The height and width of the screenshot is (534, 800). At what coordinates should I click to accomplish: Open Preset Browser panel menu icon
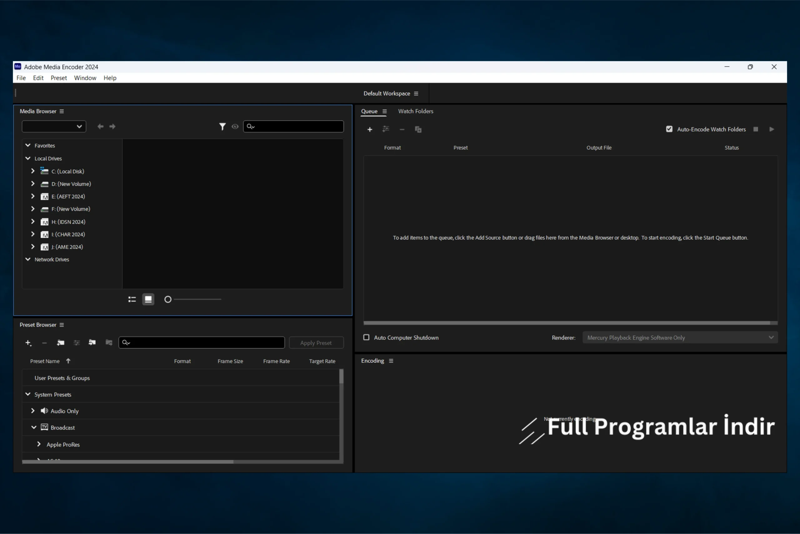(x=62, y=325)
